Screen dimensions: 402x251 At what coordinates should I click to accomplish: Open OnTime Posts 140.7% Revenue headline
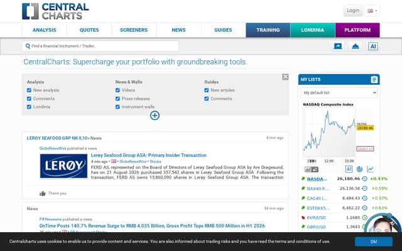[x=152, y=226]
